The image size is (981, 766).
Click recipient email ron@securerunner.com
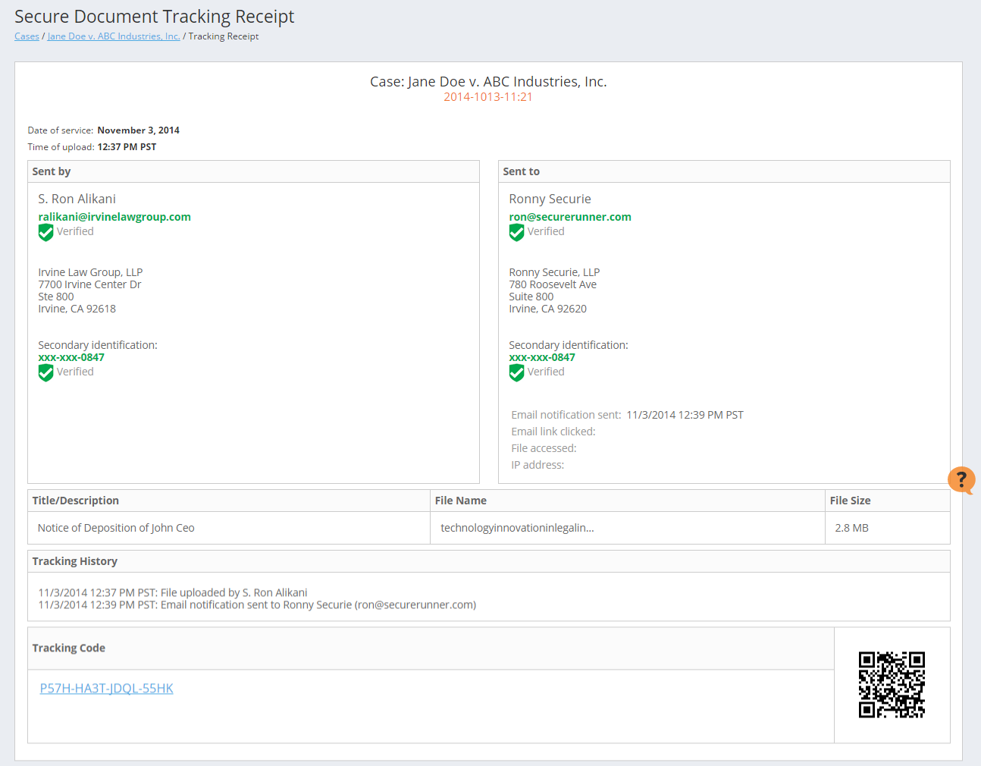point(570,217)
